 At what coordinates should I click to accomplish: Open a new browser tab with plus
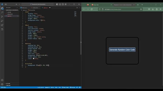click(x=138, y=5)
